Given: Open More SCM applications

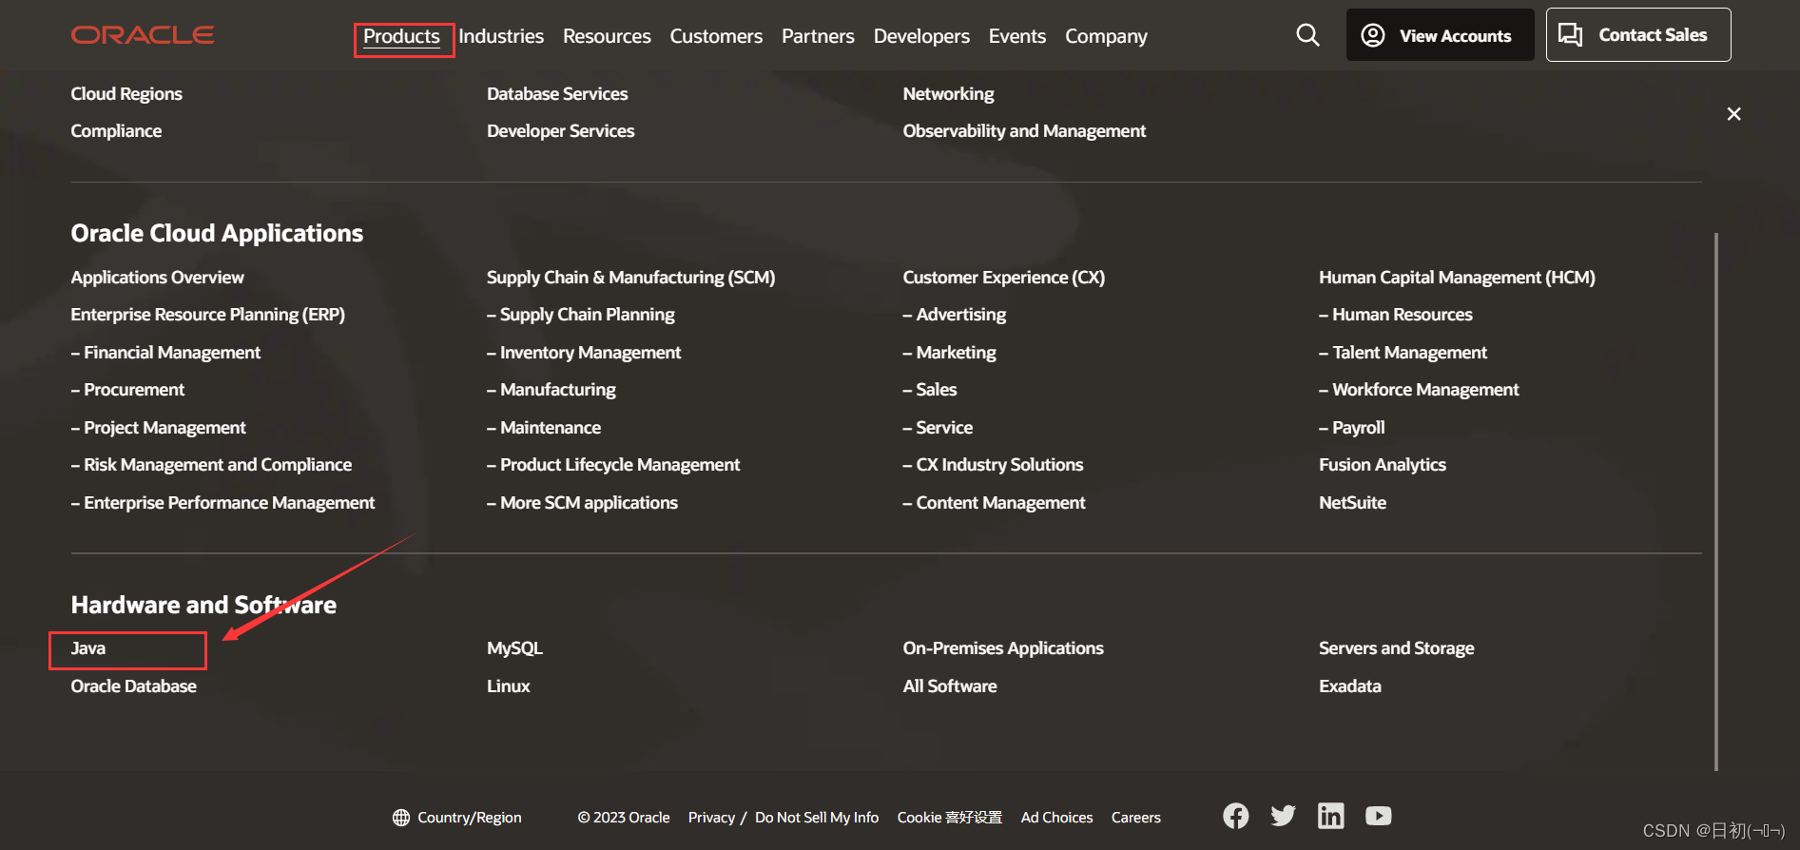Looking at the screenshot, I should pyautogui.click(x=582, y=503).
